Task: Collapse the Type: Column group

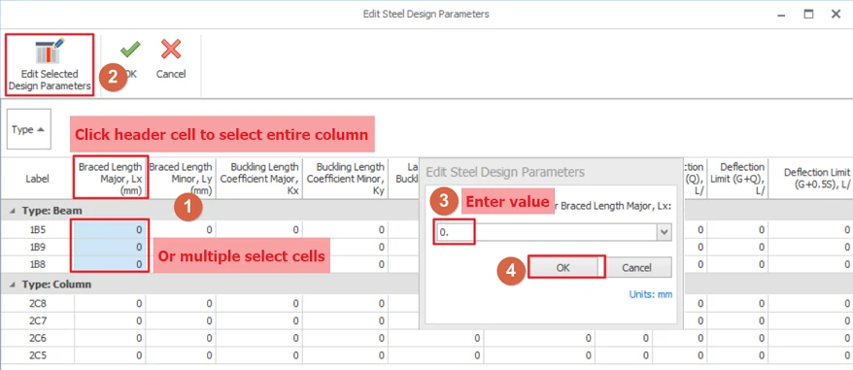Action: pyautogui.click(x=12, y=284)
